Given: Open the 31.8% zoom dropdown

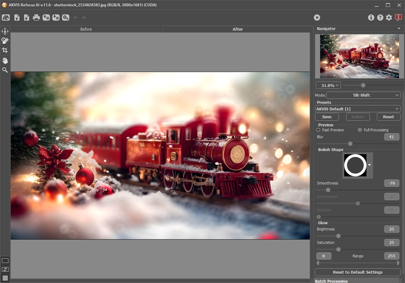Looking at the screenshot, I should (328, 85).
